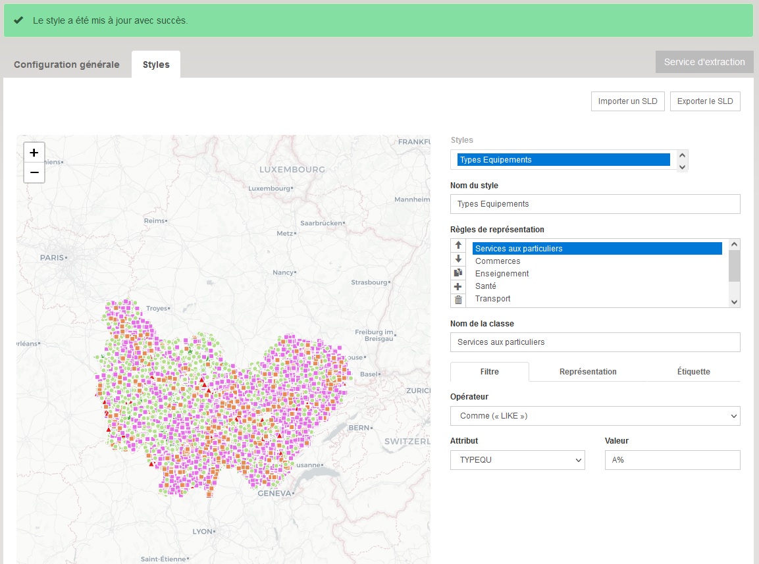Select the Transport rule
759x564 pixels.
(597, 299)
